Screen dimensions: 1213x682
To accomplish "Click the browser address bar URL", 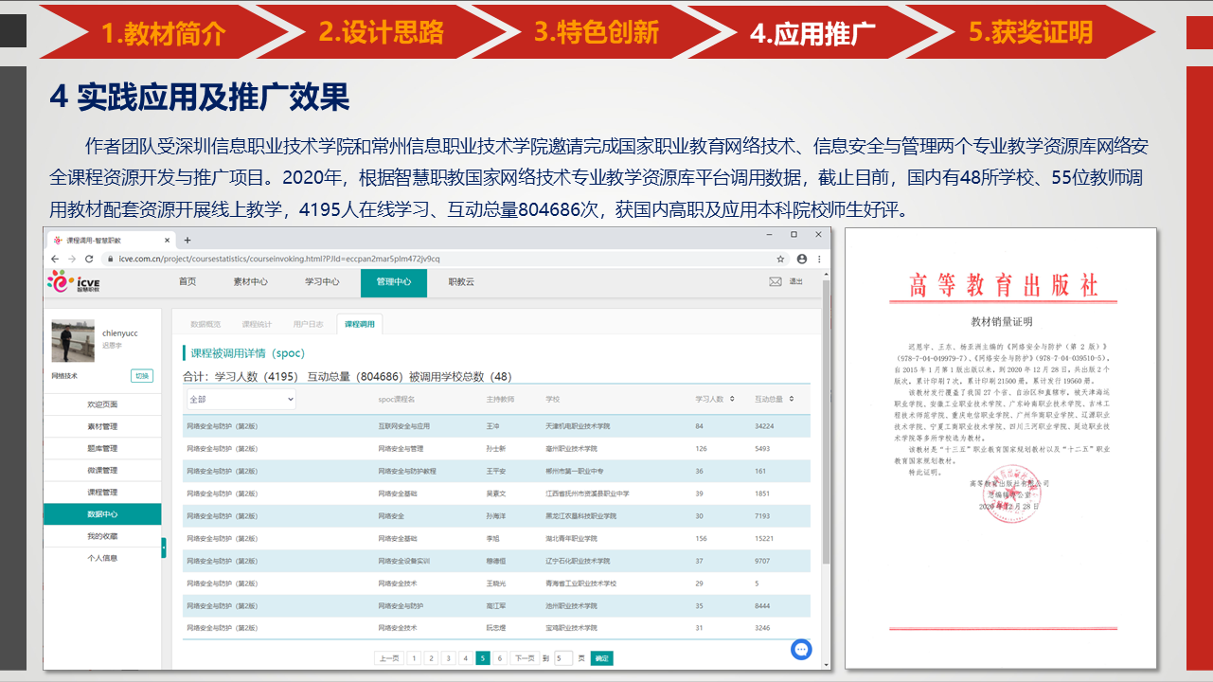I will point(279,259).
